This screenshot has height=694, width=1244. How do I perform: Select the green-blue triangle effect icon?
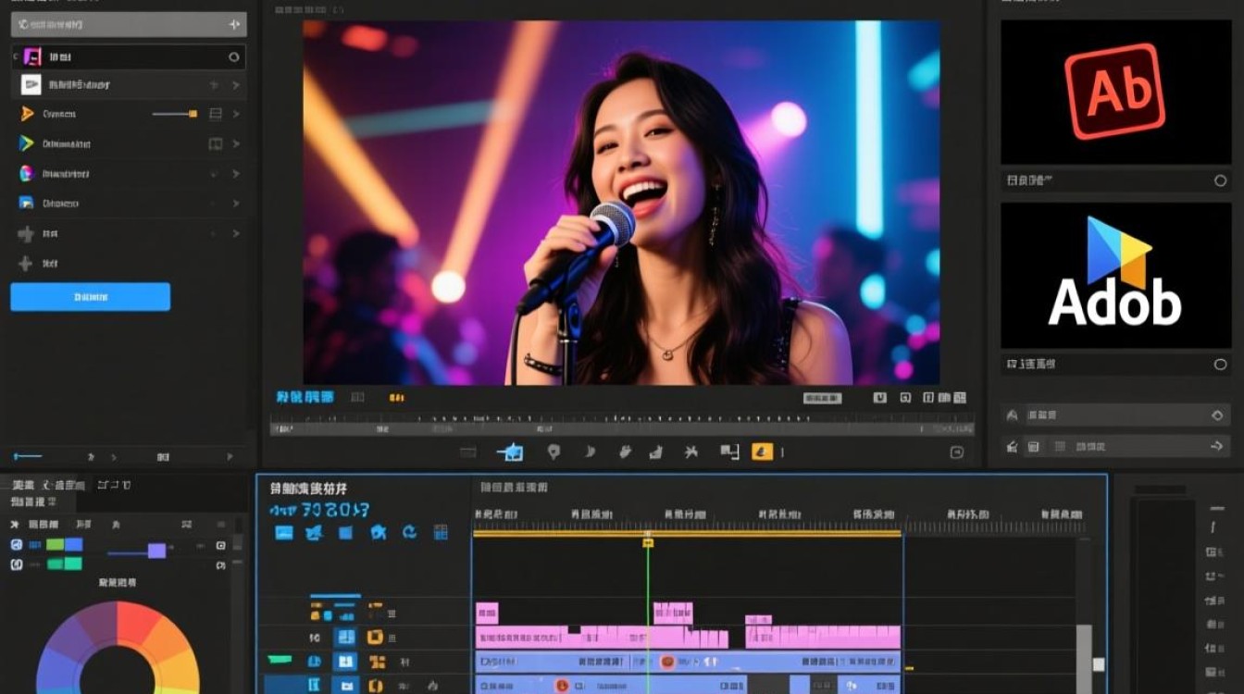tap(27, 143)
